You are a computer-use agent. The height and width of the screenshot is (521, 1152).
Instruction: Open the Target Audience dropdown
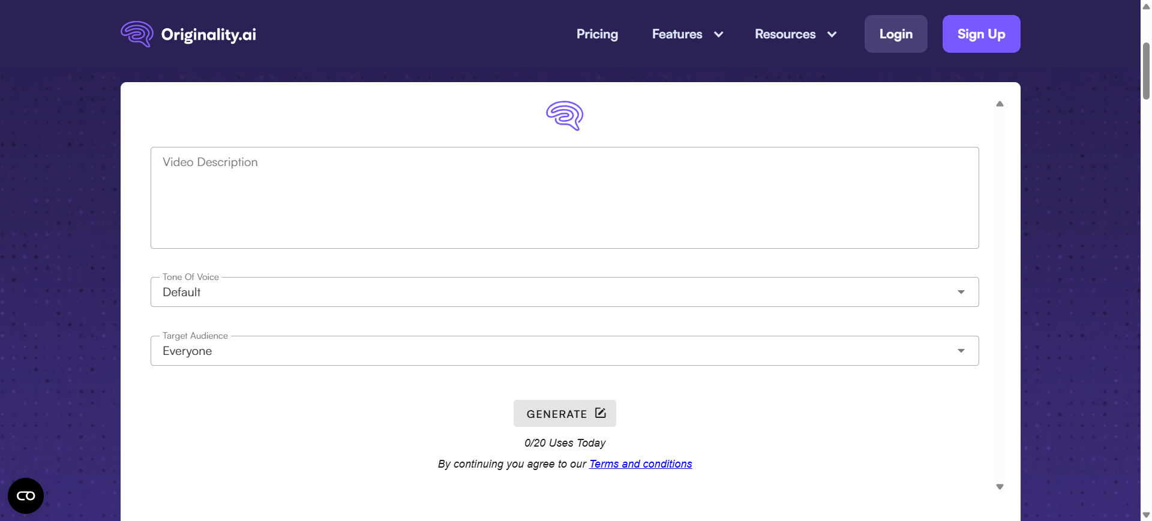(564, 351)
